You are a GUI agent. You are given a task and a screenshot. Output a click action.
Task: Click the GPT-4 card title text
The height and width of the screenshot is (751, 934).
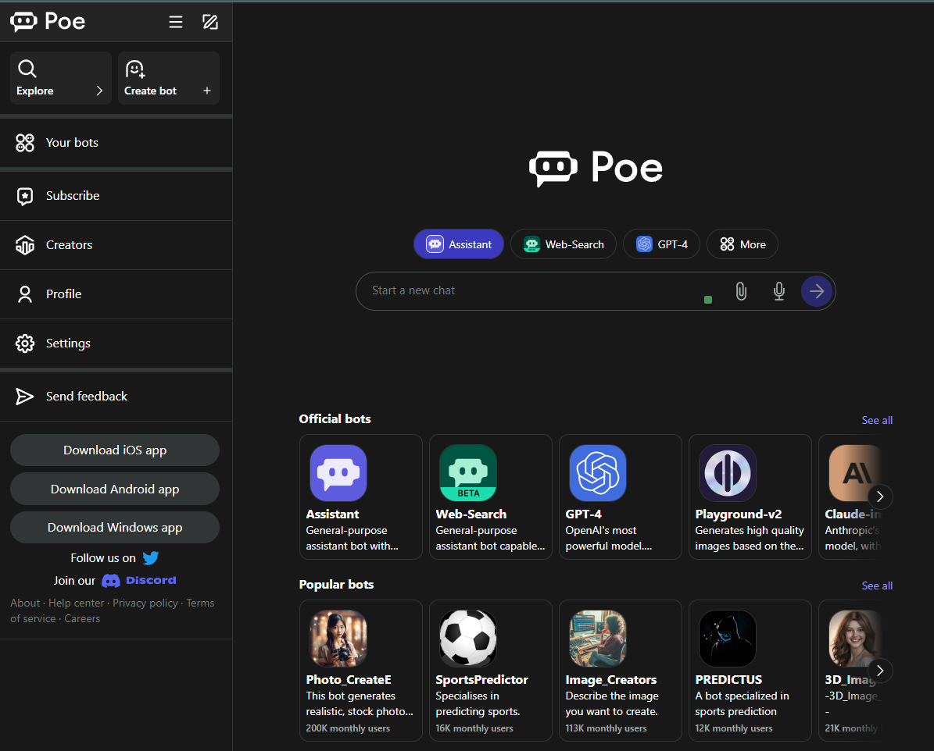(x=583, y=514)
